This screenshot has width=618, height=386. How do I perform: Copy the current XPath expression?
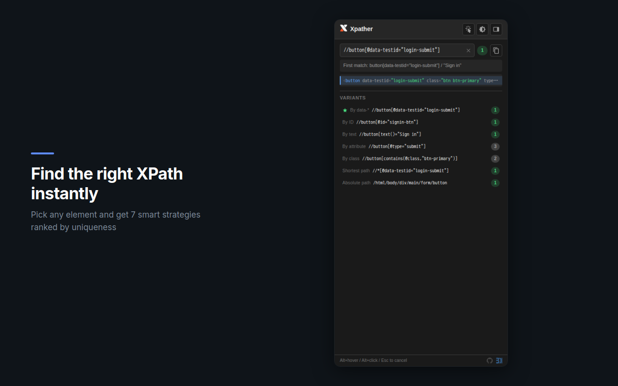(x=496, y=50)
